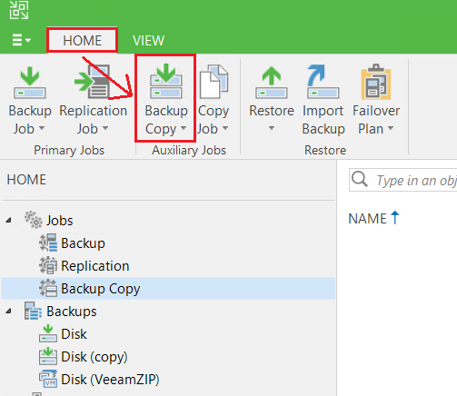Click the Backup jobs tree icon

click(48, 243)
